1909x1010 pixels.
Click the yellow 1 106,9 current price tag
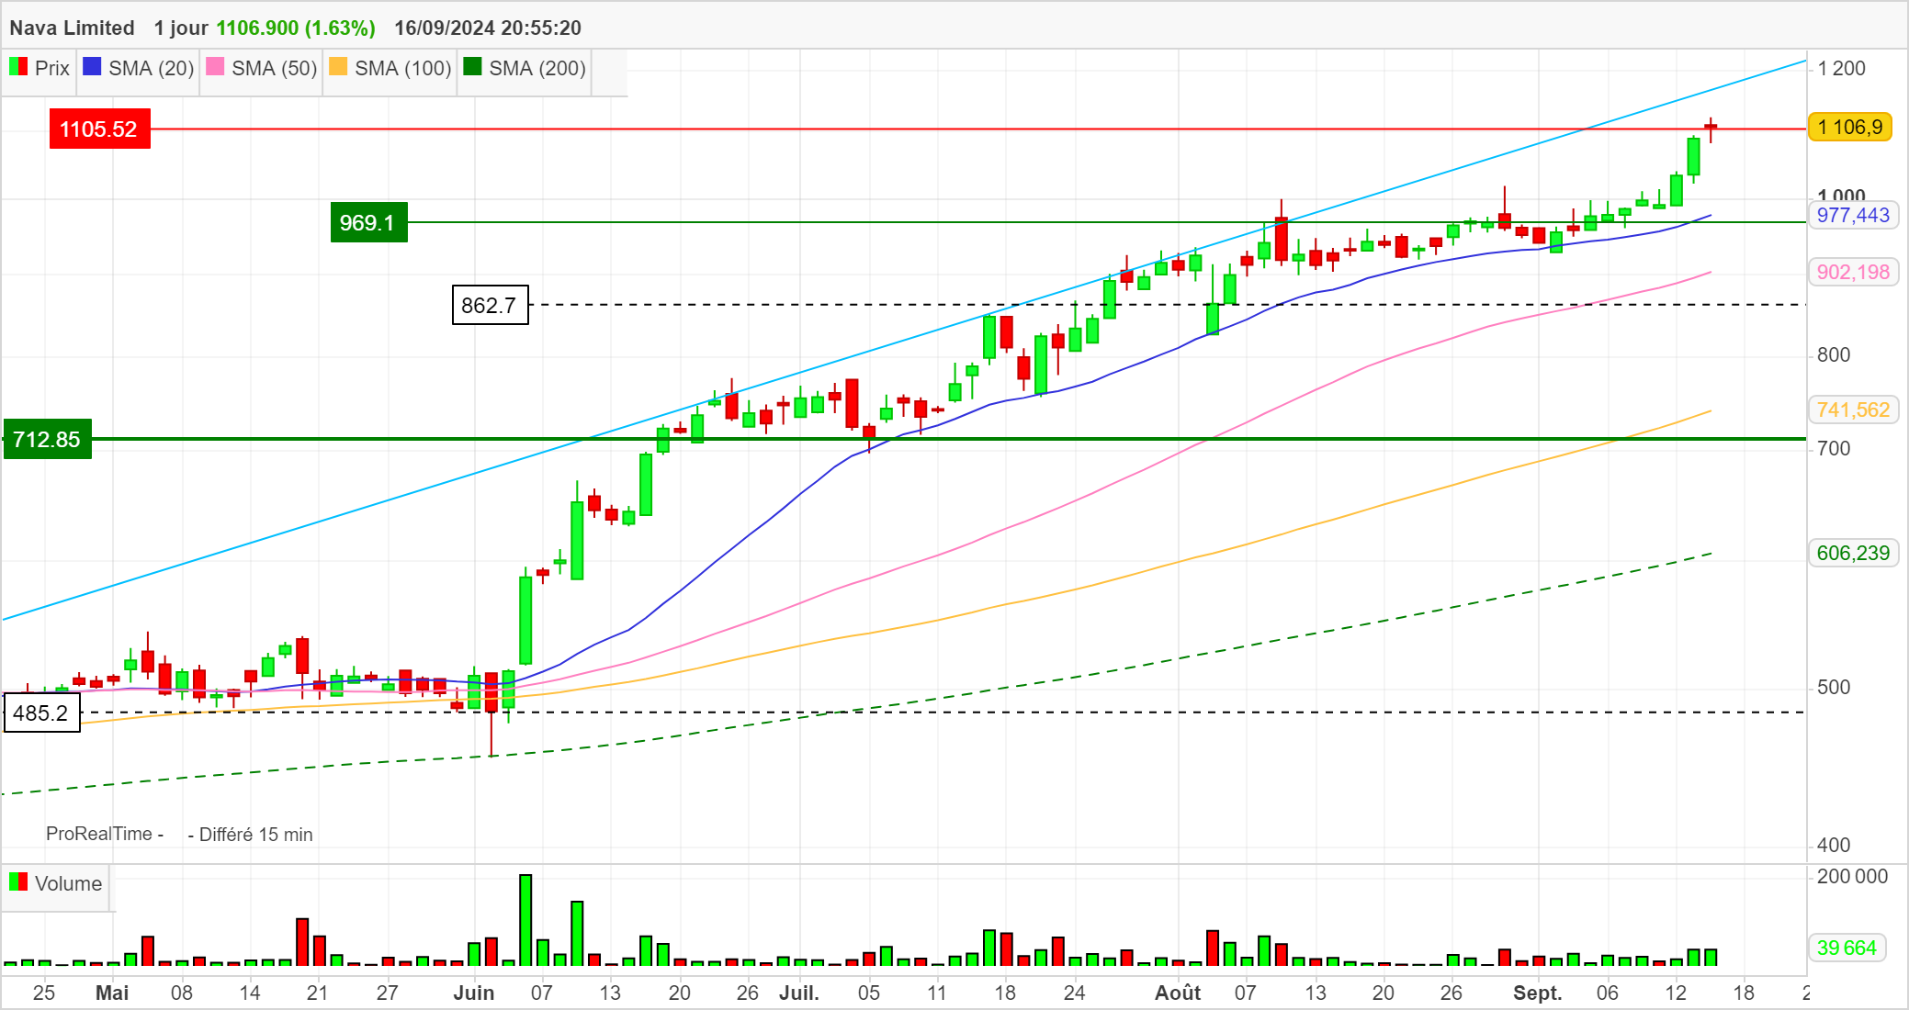click(x=1850, y=127)
